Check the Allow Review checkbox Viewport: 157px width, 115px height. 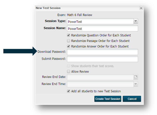[69, 71]
